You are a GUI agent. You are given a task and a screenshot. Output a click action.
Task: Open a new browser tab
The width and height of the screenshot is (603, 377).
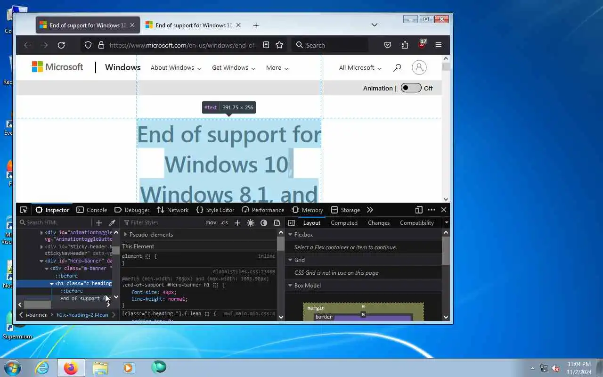pyautogui.click(x=256, y=25)
